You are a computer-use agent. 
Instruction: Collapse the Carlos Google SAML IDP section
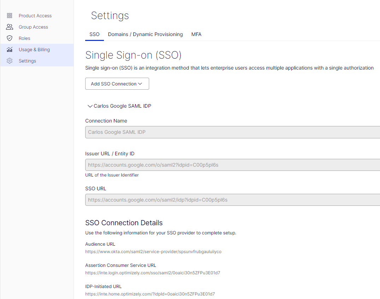point(90,106)
